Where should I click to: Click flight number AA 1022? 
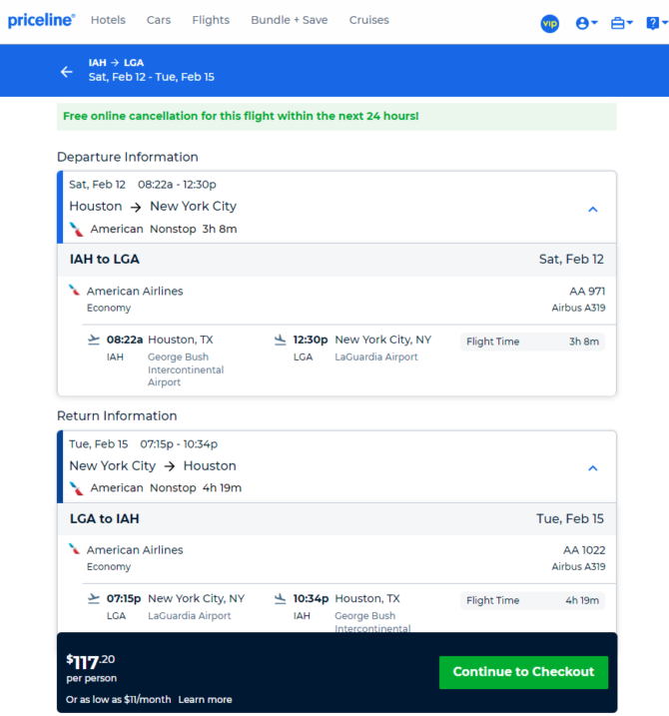[584, 550]
